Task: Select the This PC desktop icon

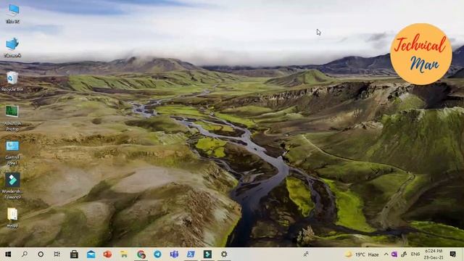Action: tap(13, 14)
